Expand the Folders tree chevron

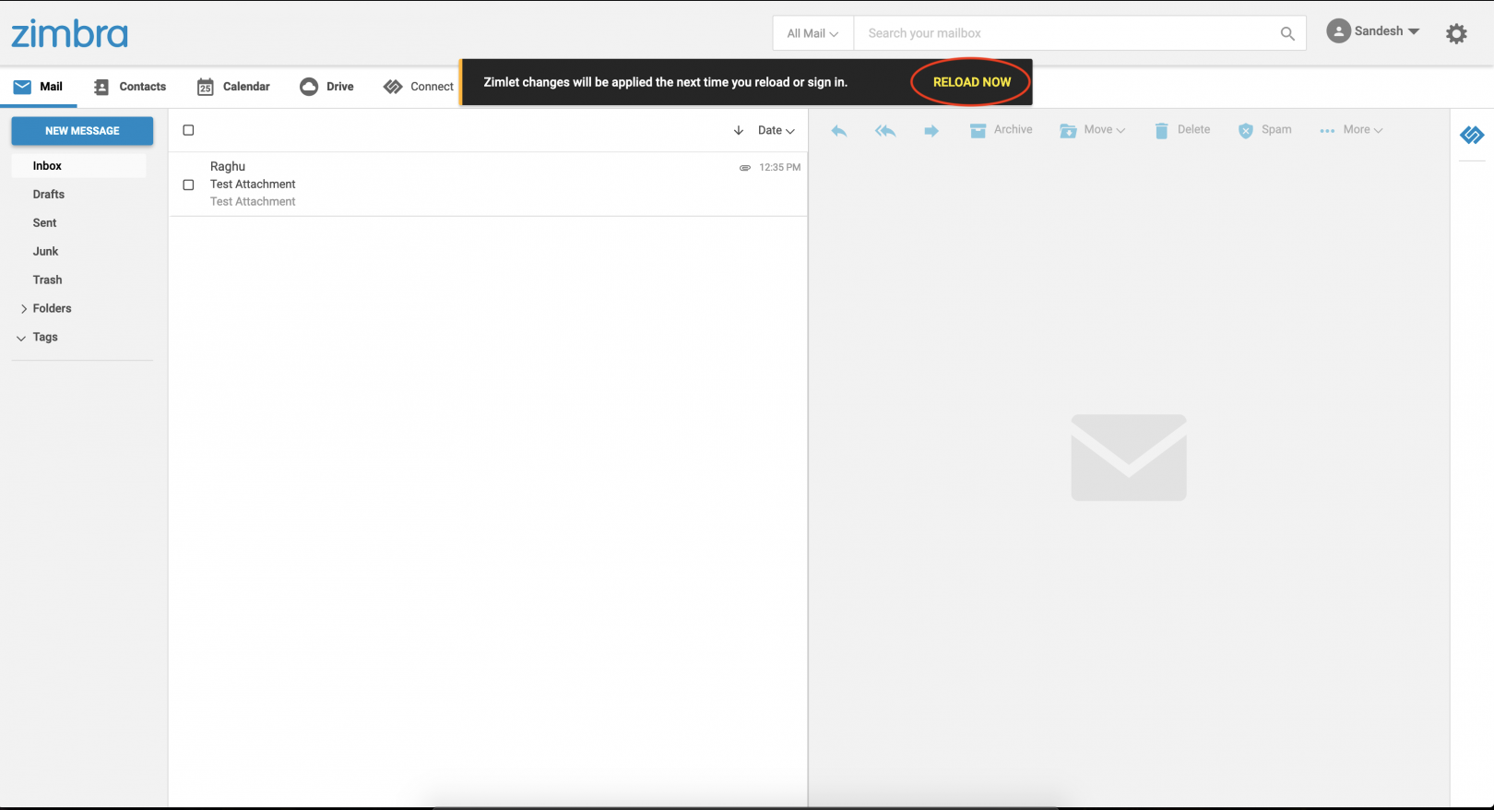(x=23, y=309)
